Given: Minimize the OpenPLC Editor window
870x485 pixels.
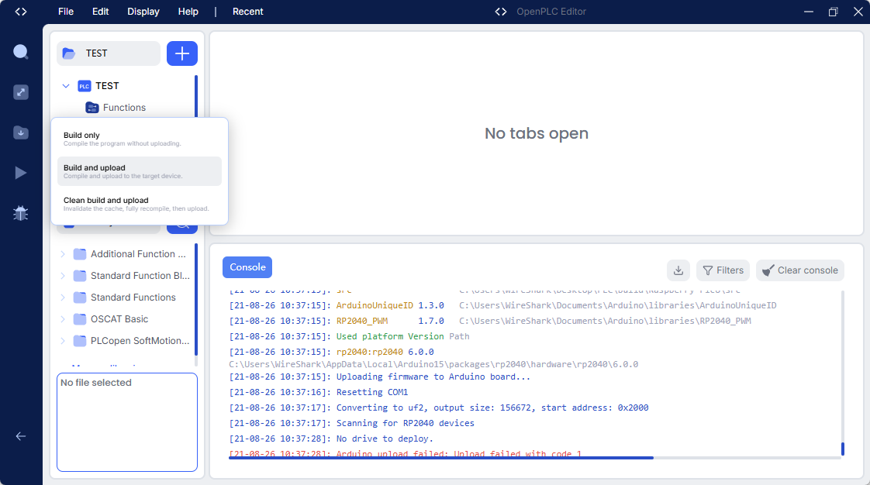Looking at the screenshot, I should tap(809, 12).
